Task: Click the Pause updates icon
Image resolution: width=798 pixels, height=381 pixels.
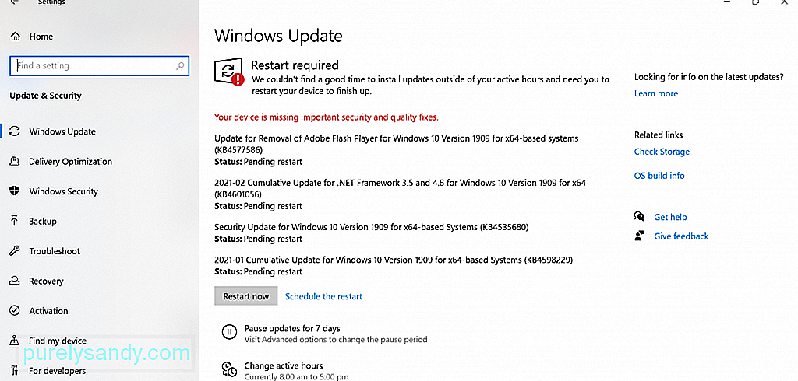Action: tap(230, 332)
